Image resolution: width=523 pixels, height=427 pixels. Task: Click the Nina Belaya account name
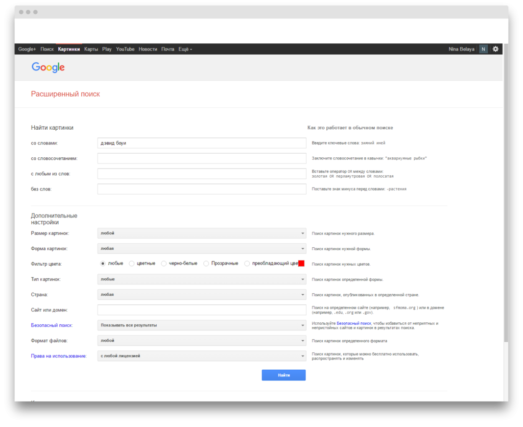461,49
